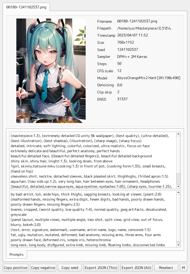Click the clip skip value 2
The height and width of the screenshot is (274, 190).
coord(118,92)
